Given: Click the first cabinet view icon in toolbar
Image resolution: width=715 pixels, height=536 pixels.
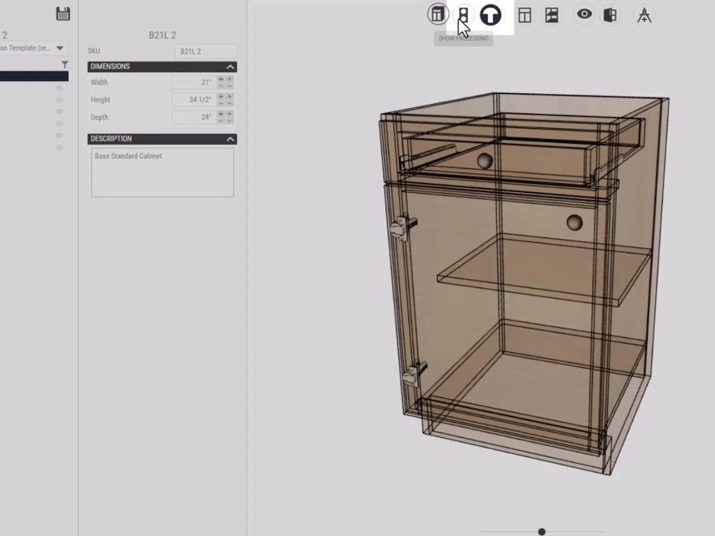Looking at the screenshot, I should tap(438, 14).
